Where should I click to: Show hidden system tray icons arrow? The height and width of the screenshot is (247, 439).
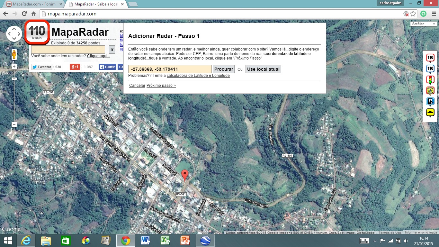(x=375, y=241)
